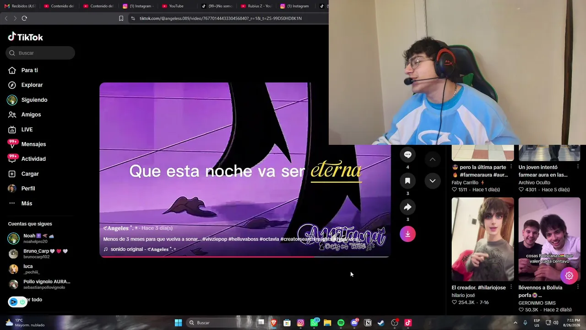The height and width of the screenshot is (330, 586).
Task: Open options for llévennos a Bolivia video
Action: [578, 287]
